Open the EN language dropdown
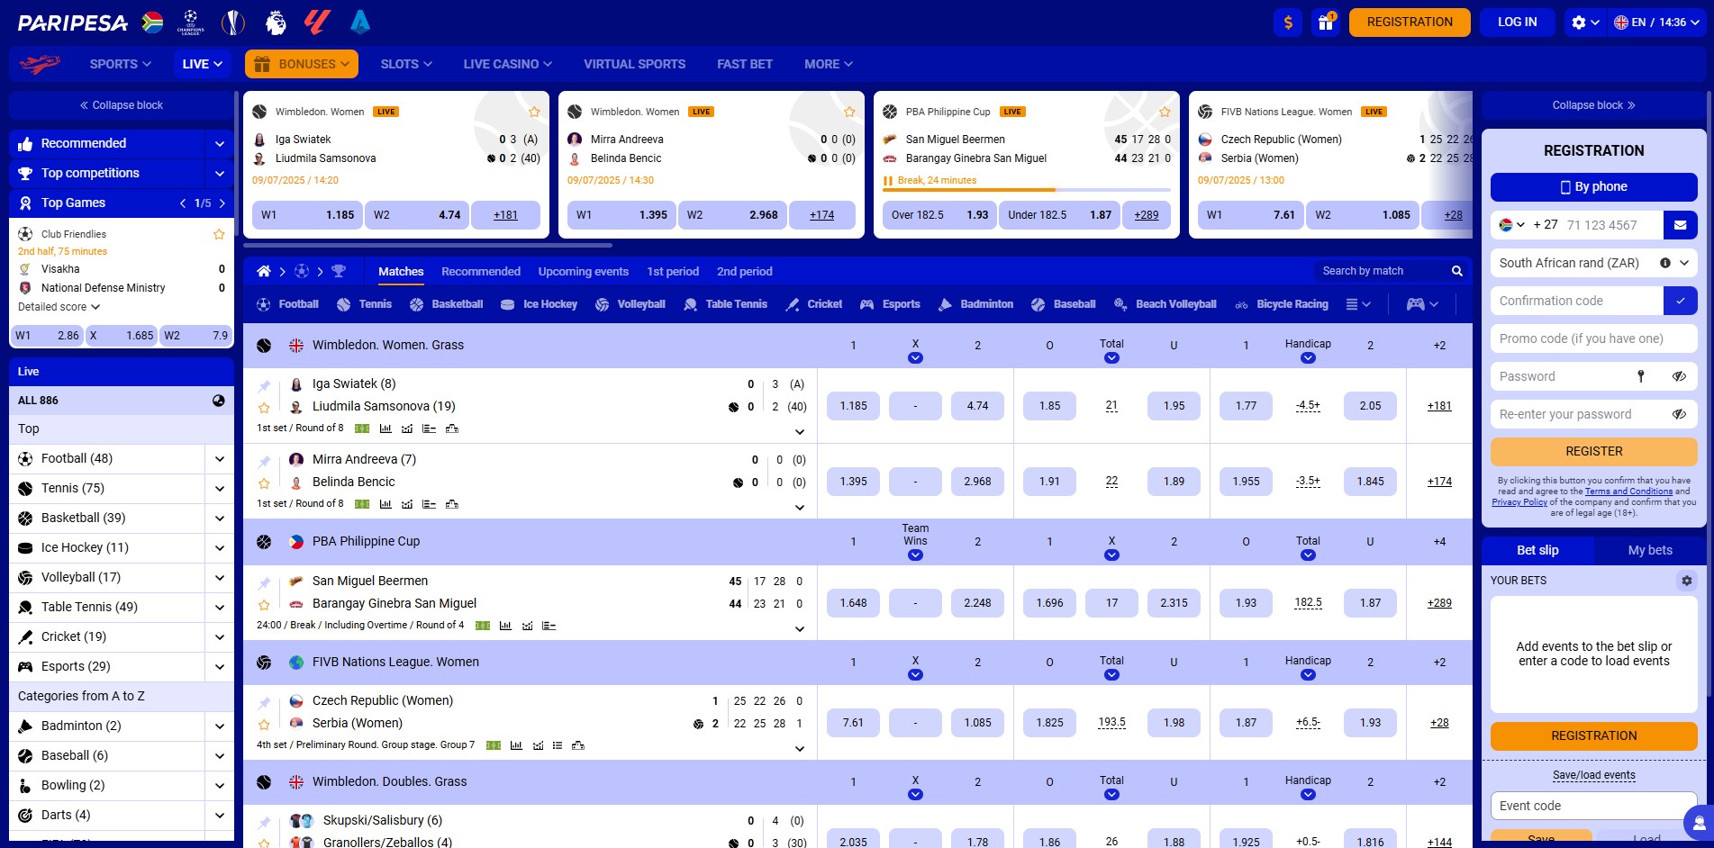 tap(1657, 23)
